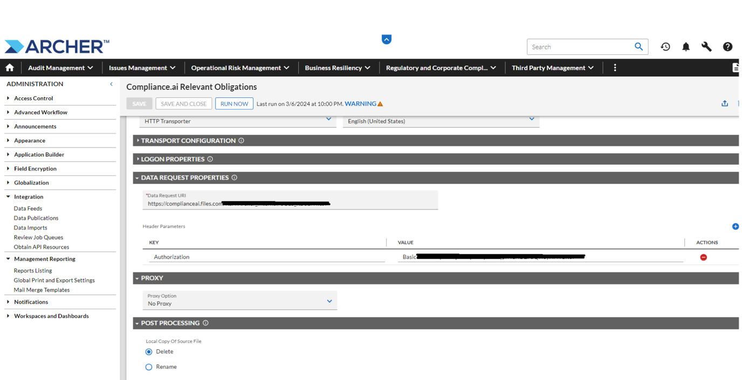Open Review Job Queues in the sidebar

38,237
